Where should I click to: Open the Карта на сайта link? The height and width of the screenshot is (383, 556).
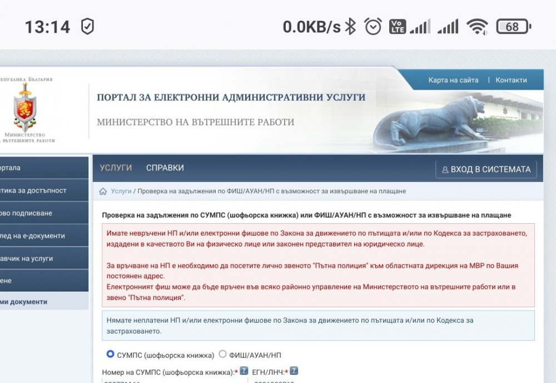pyautogui.click(x=453, y=80)
